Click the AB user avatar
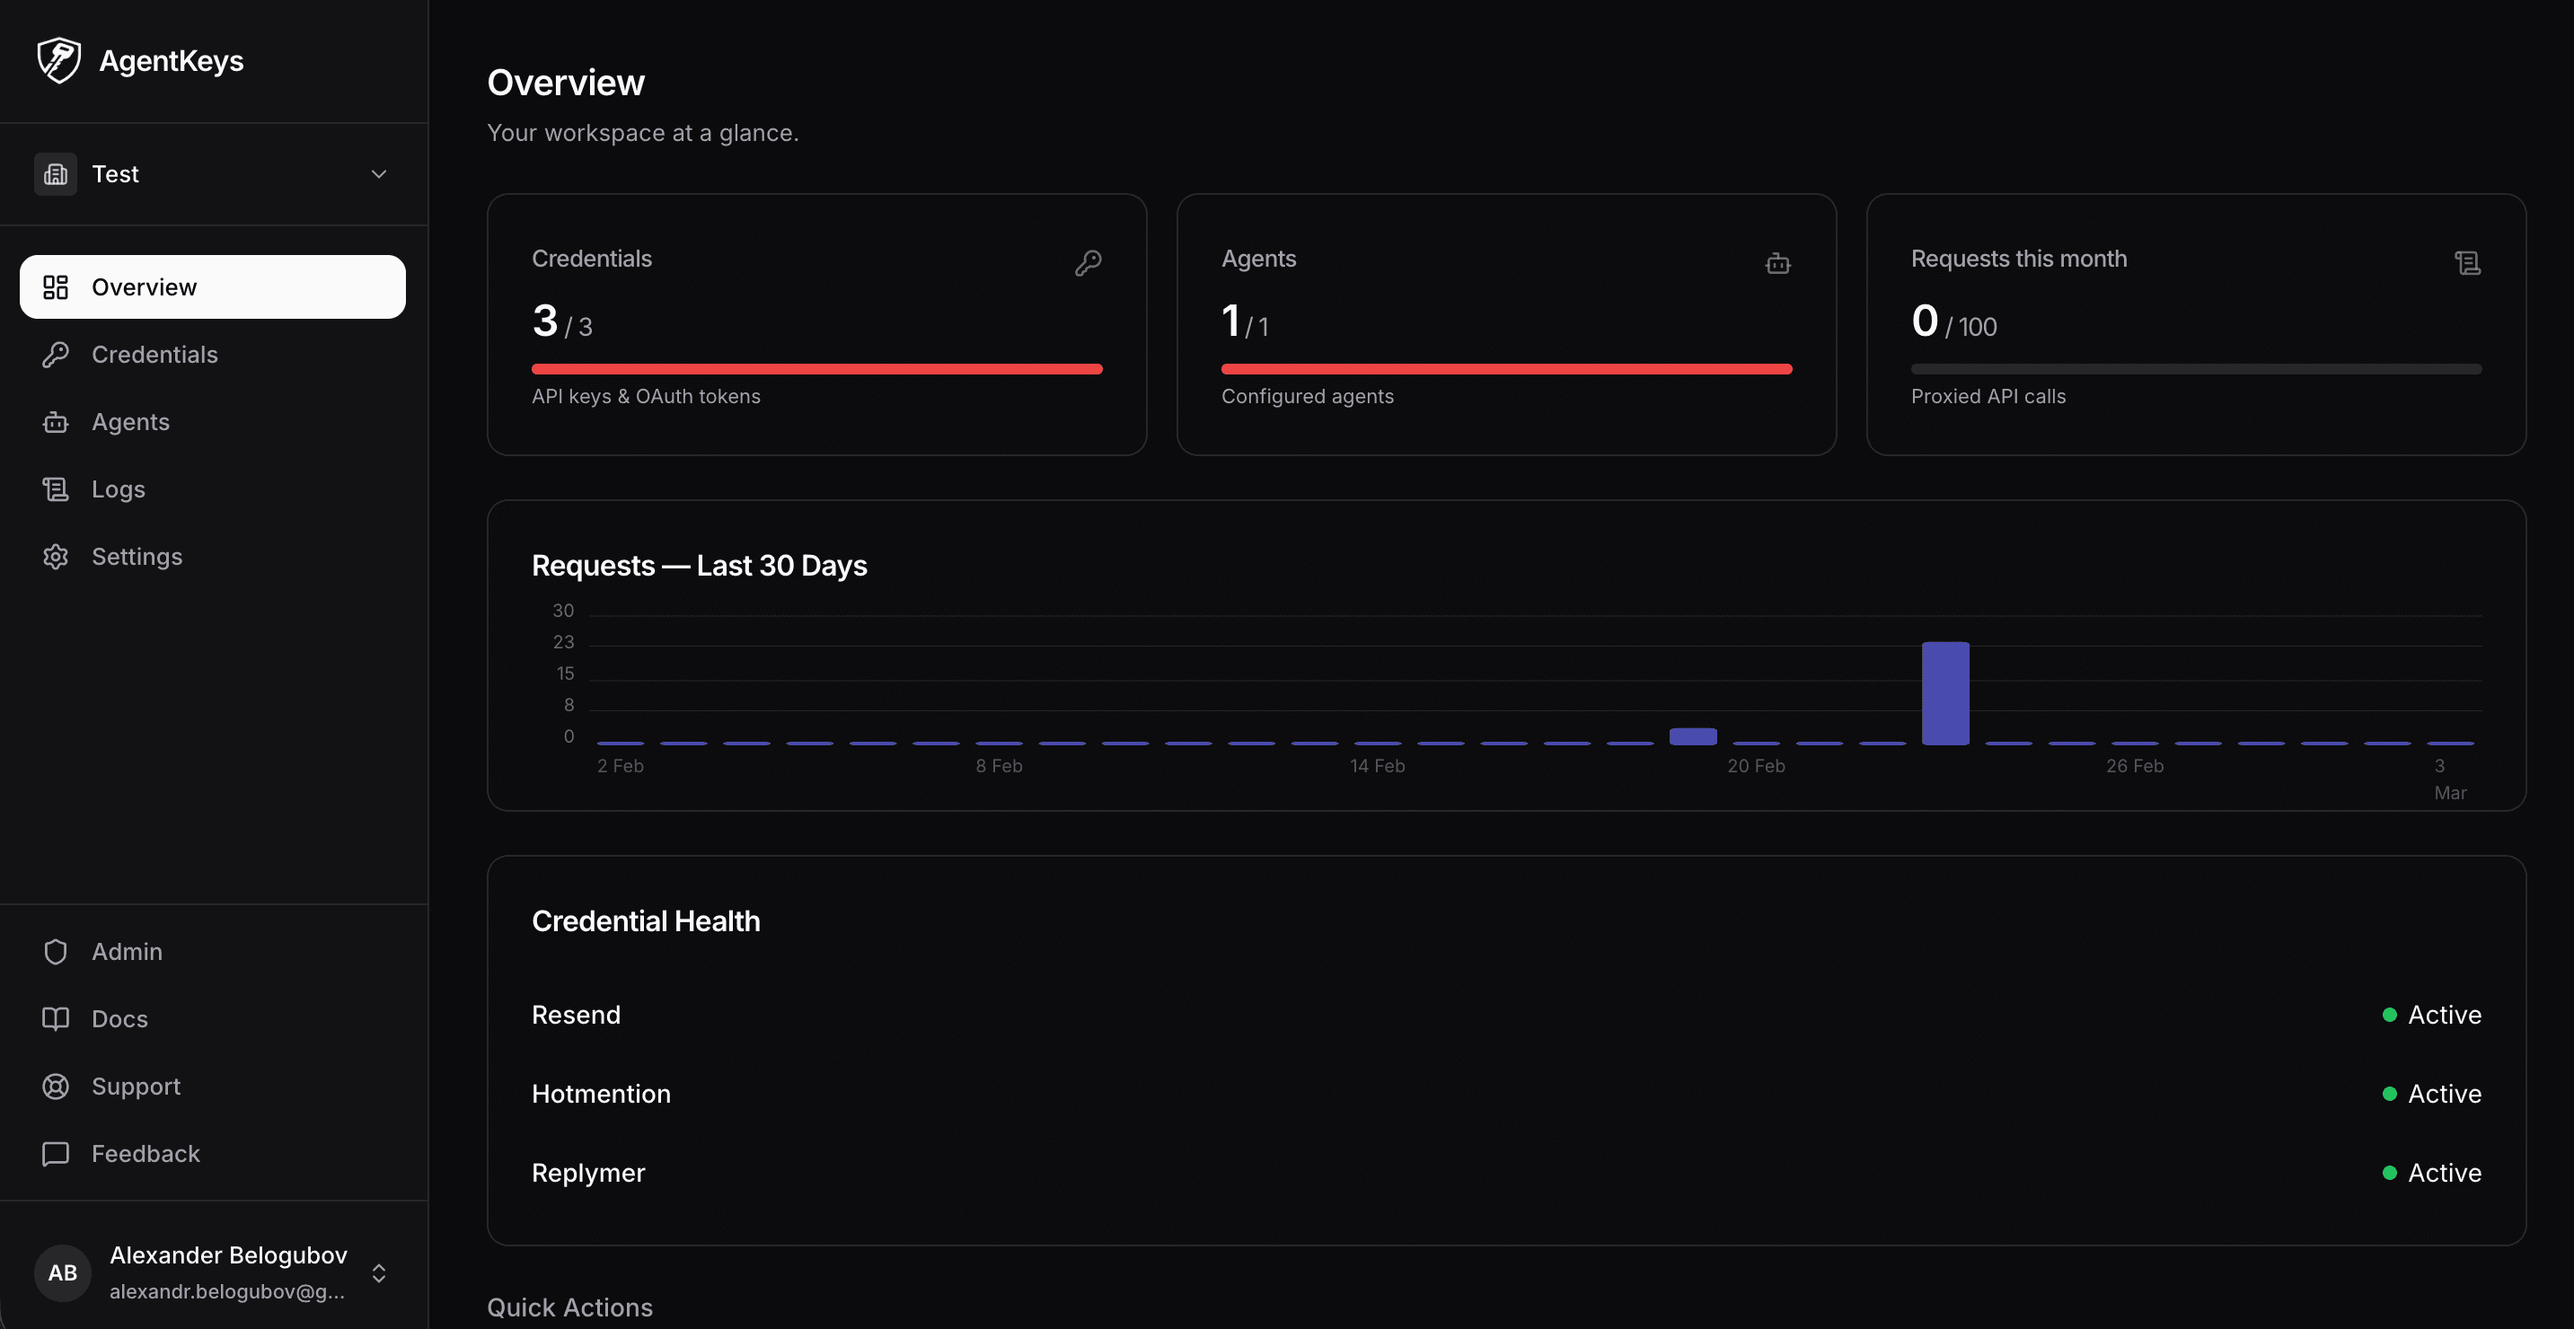 (62, 1272)
